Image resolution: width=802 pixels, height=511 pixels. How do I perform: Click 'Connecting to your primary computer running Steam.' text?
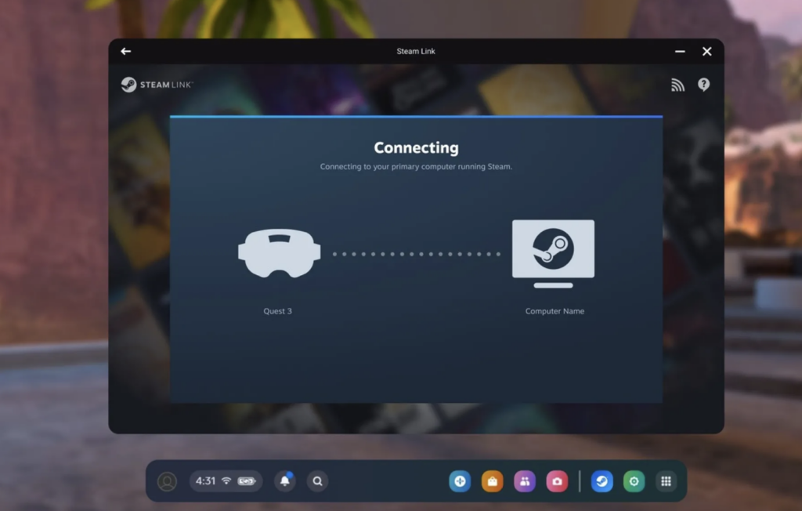417,166
